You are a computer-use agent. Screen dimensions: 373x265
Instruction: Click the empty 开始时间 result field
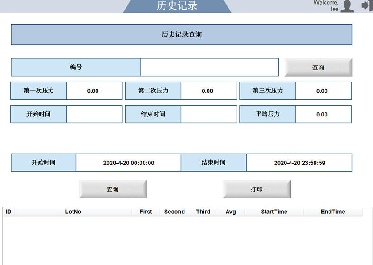pos(94,114)
